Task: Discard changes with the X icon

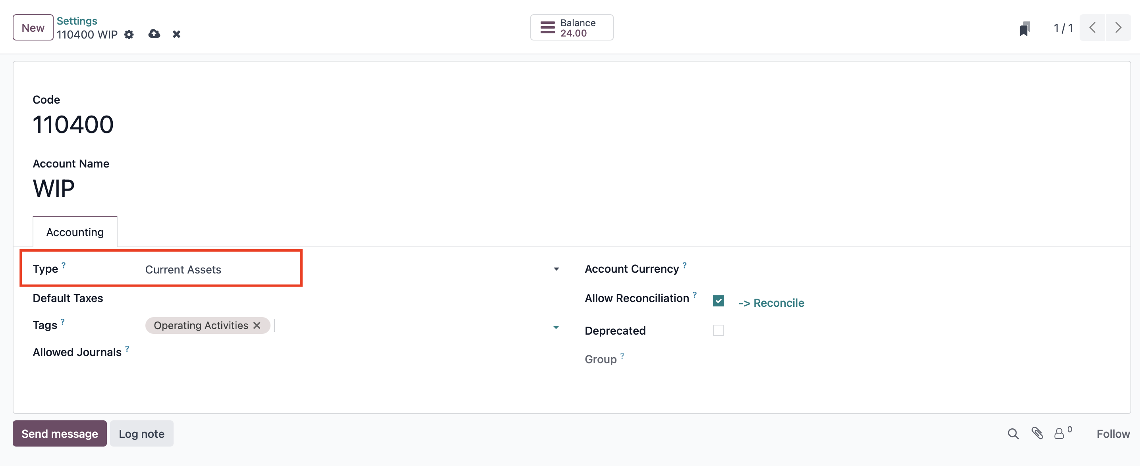Action: point(176,34)
